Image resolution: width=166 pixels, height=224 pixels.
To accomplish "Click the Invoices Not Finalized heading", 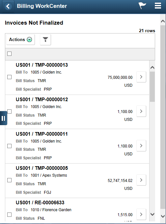I will pos(34,23).
